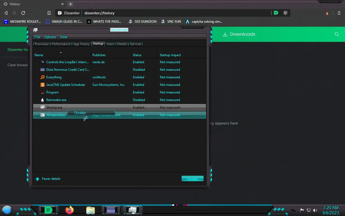Click the MEDIAFIRE ROULET... bookmark
This screenshot has width=345, height=216.
(22, 22)
